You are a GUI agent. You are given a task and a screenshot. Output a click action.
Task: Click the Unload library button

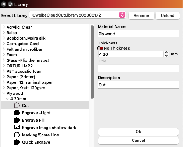point(168,15)
